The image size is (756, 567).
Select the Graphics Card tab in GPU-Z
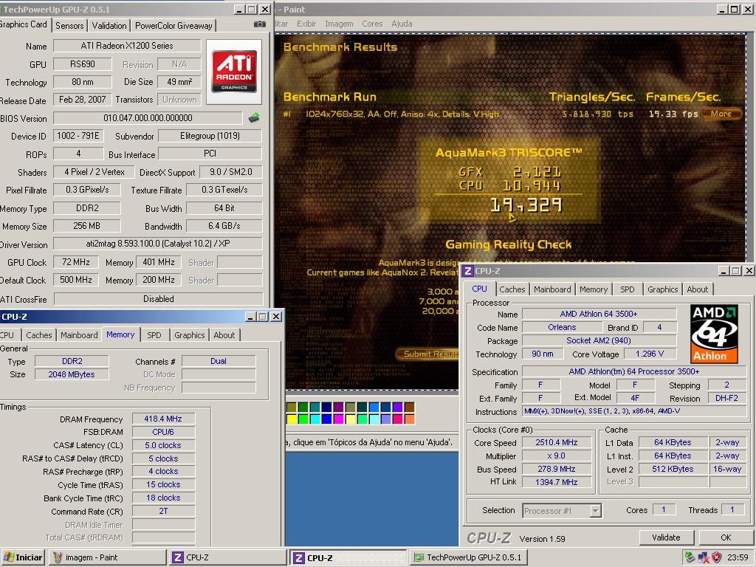click(x=23, y=24)
